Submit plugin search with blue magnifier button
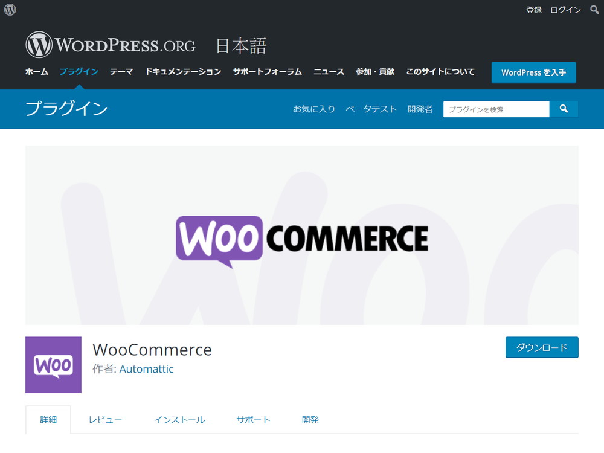The width and height of the screenshot is (604, 453). 564,109
